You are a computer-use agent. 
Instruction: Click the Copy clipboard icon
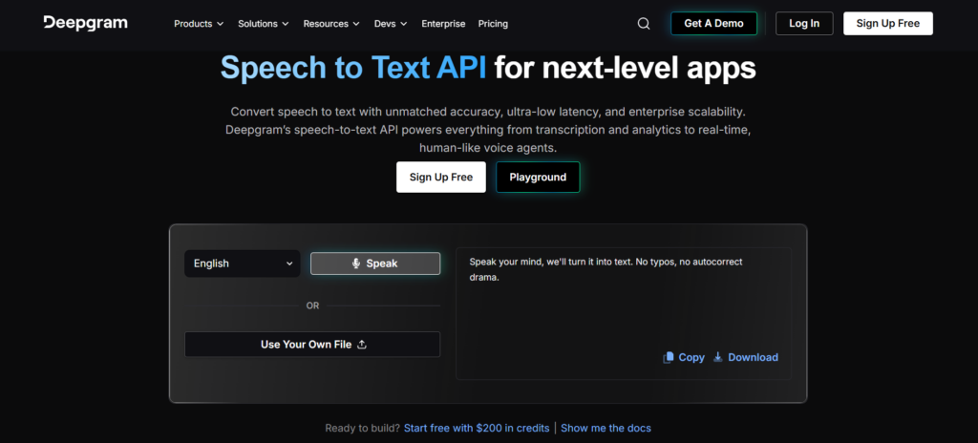tap(668, 357)
